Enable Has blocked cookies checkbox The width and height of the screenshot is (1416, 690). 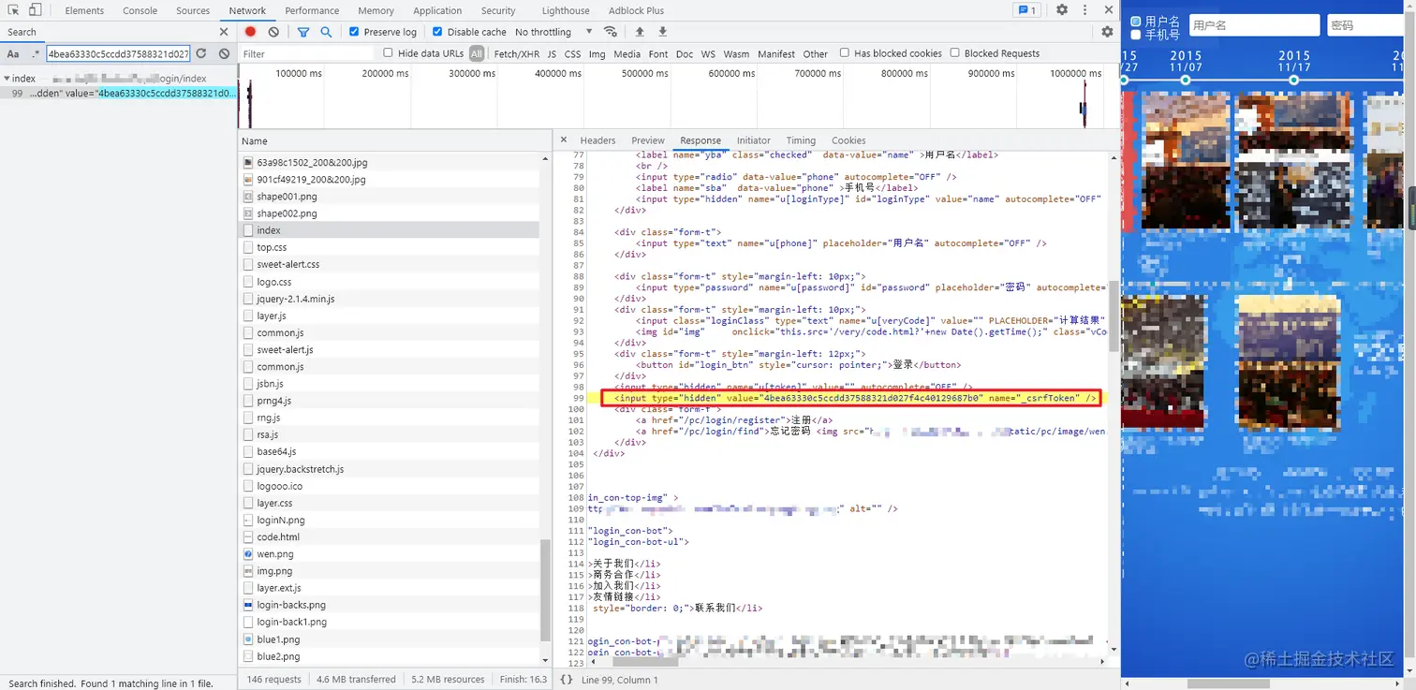click(x=845, y=53)
